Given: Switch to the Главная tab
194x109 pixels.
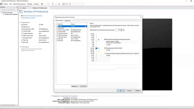Looking at the screenshot, I should (24, 8).
